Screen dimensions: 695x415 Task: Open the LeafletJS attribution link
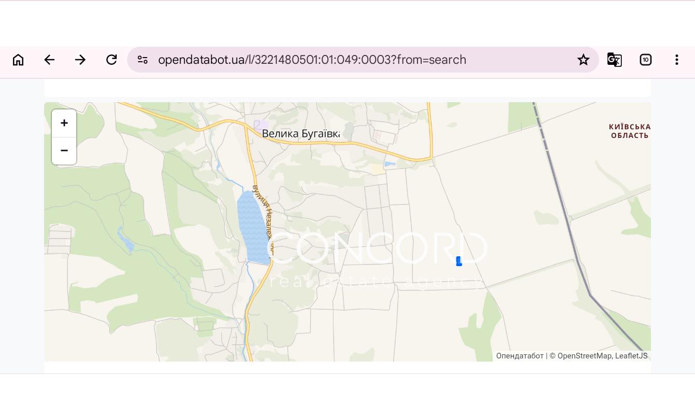point(631,356)
